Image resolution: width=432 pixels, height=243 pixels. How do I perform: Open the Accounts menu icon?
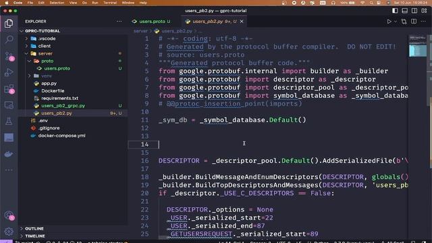click(x=9, y=215)
